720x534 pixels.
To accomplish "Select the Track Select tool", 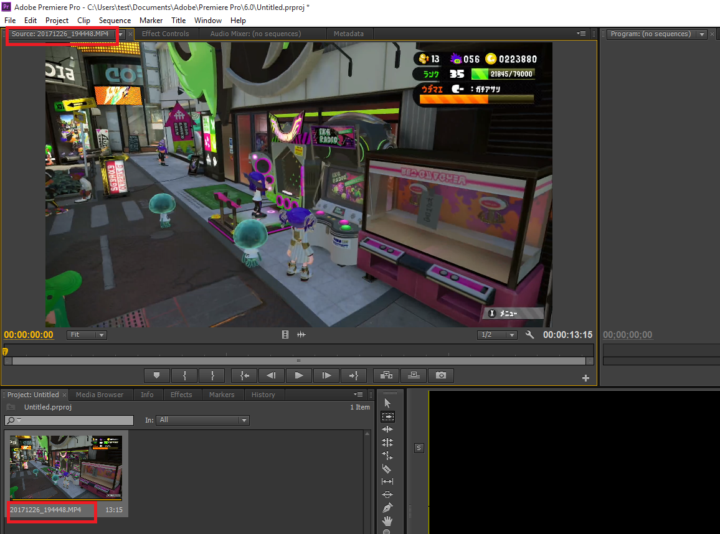I will point(387,416).
